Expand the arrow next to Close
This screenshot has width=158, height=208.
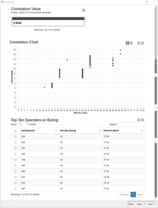click(x=155, y=204)
